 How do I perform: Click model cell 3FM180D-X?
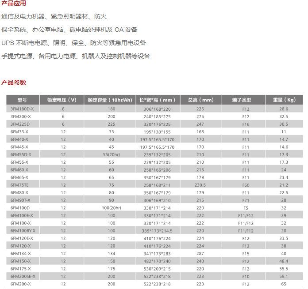tap(22, 109)
